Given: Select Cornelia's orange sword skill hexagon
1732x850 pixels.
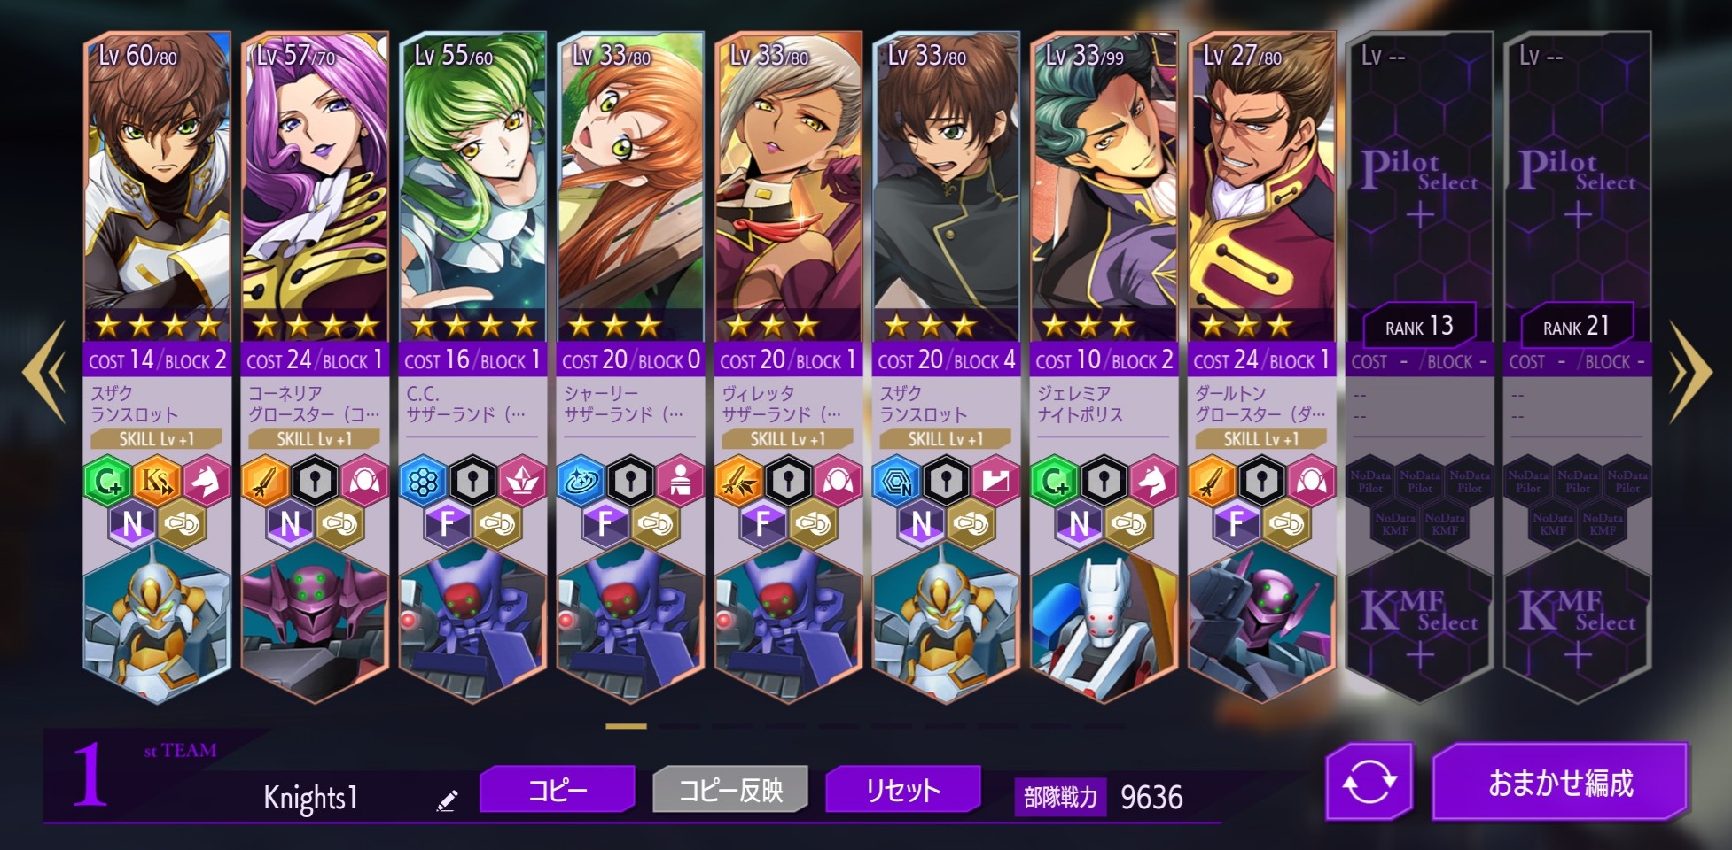Looking at the screenshot, I should tap(265, 482).
